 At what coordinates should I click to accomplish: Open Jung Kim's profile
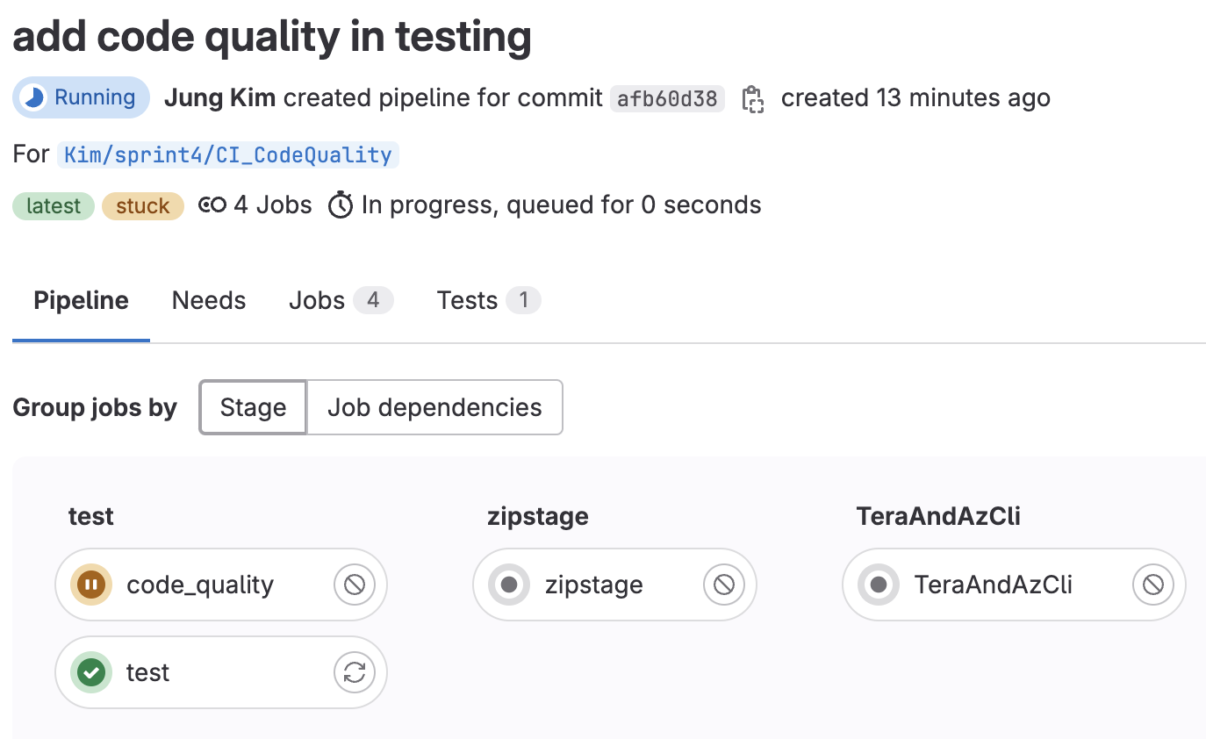[x=219, y=97]
